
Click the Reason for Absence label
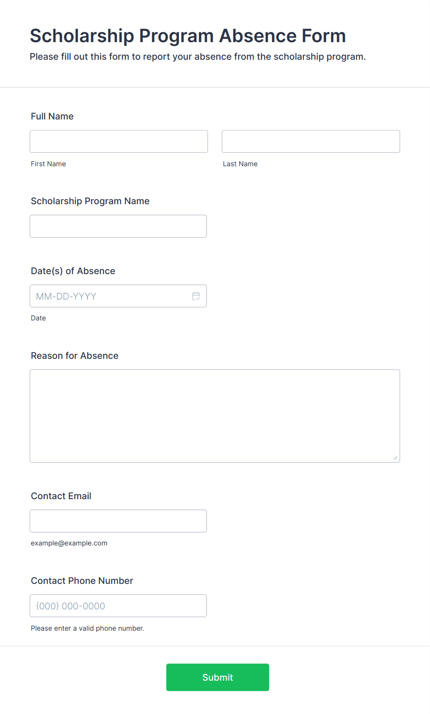tap(74, 356)
